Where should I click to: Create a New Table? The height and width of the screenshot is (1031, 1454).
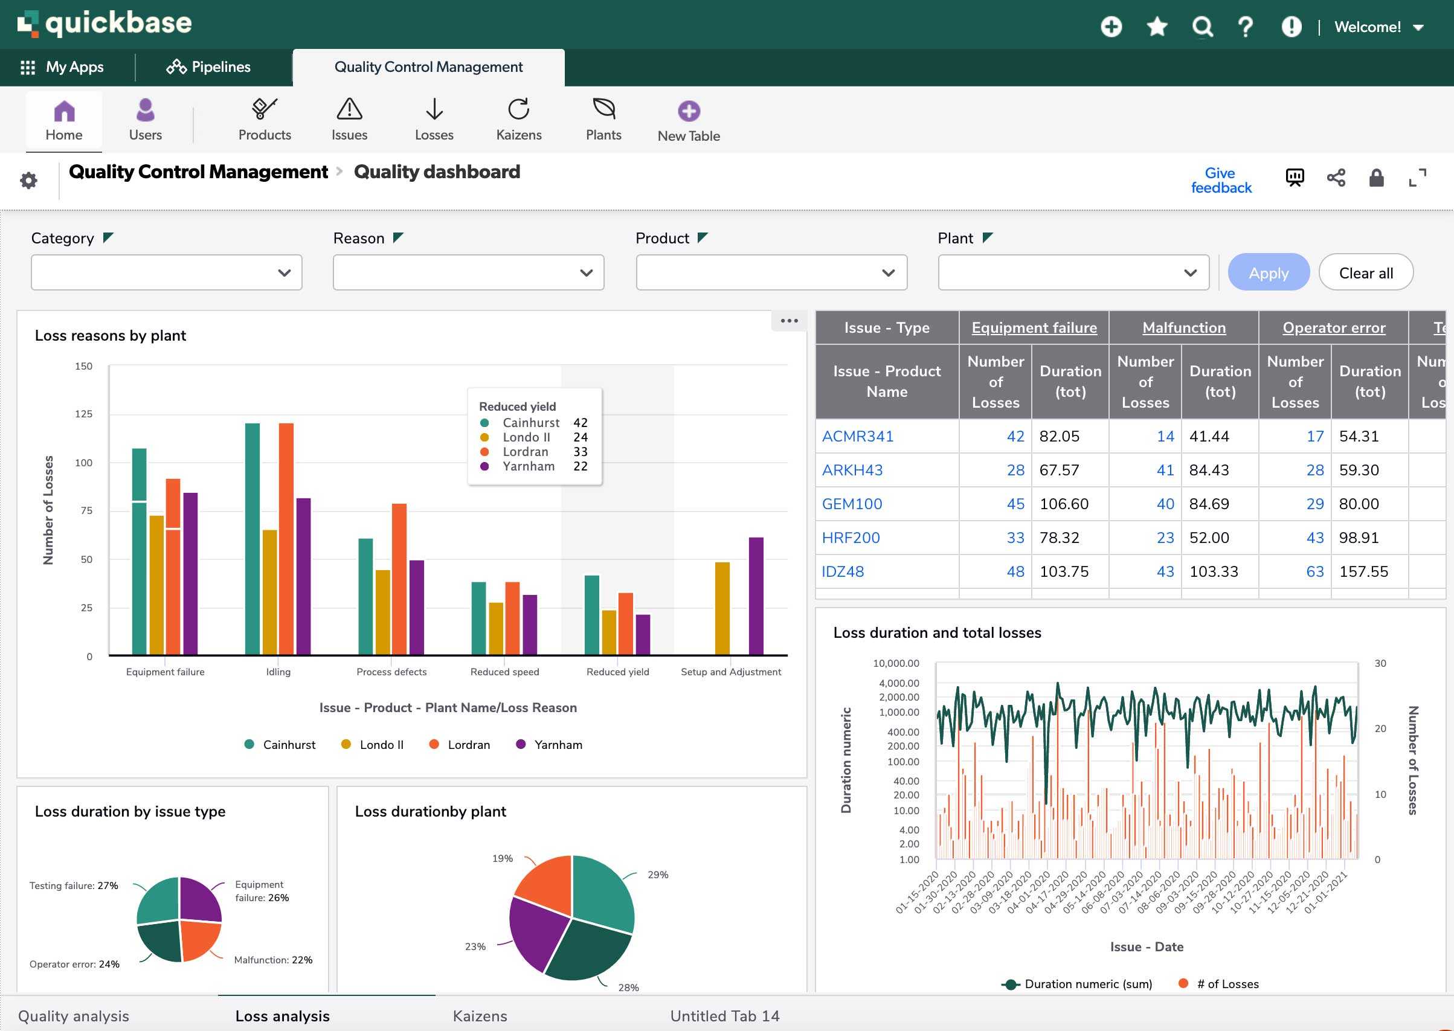pyautogui.click(x=688, y=109)
